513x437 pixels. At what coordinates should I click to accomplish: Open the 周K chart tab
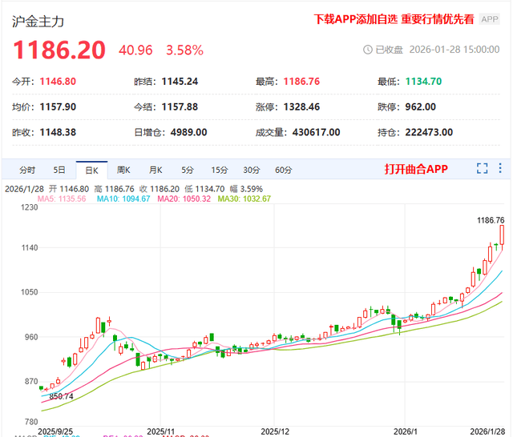[123, 170]
